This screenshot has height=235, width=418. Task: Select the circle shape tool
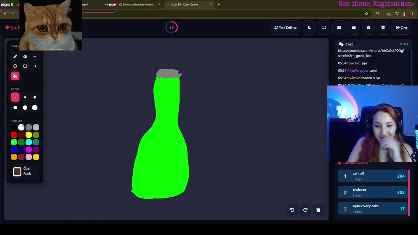pos(15,66)
